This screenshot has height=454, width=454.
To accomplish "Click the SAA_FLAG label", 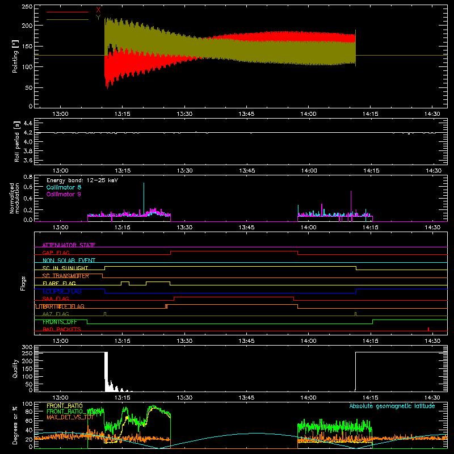I will (x=56, y=299).
